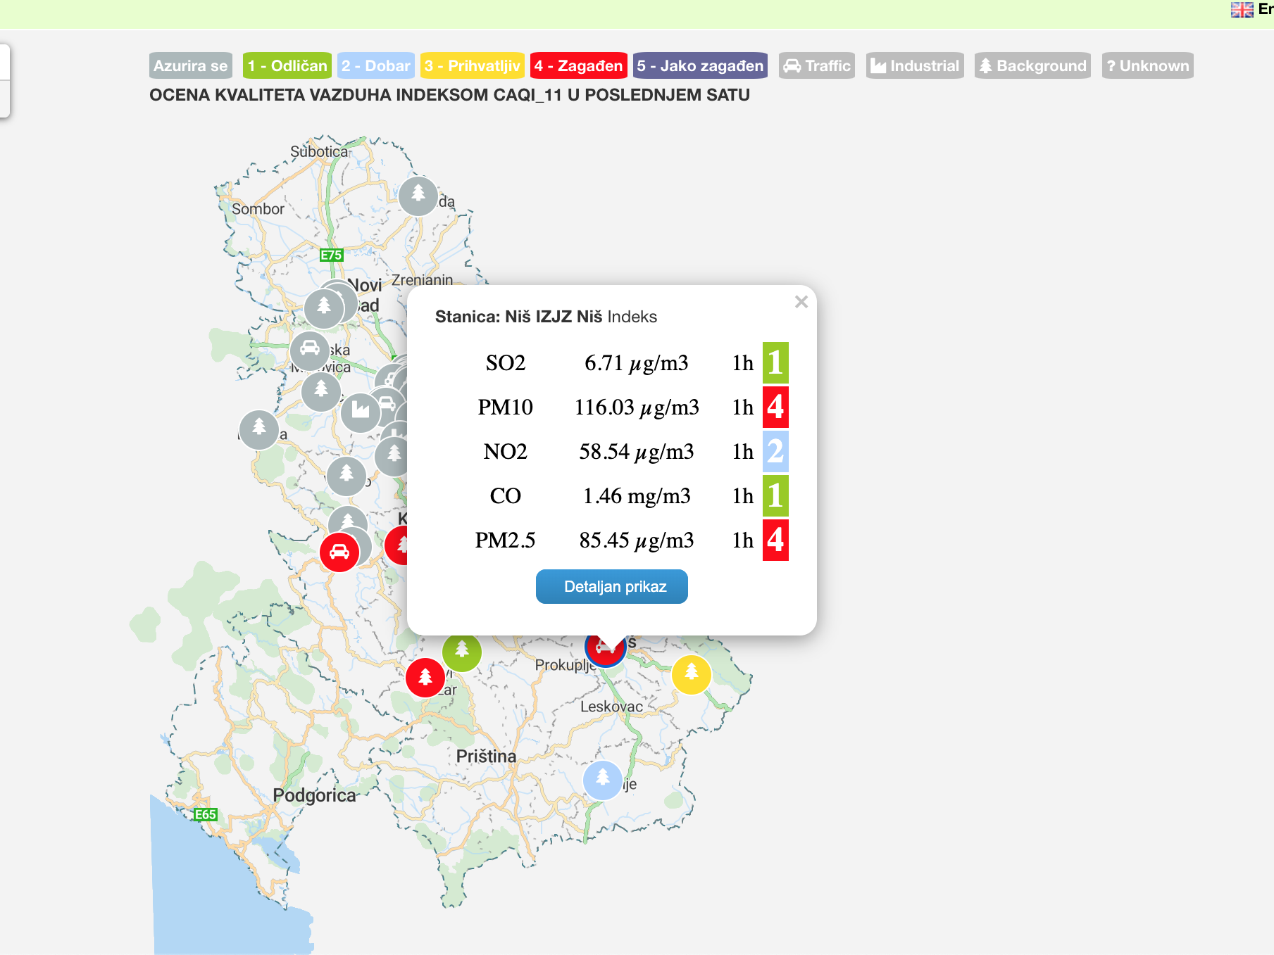This screenshot has height=955, width=1274.
Task: Select the yellow background station marker near Niš
Action: tap(691, 674)
